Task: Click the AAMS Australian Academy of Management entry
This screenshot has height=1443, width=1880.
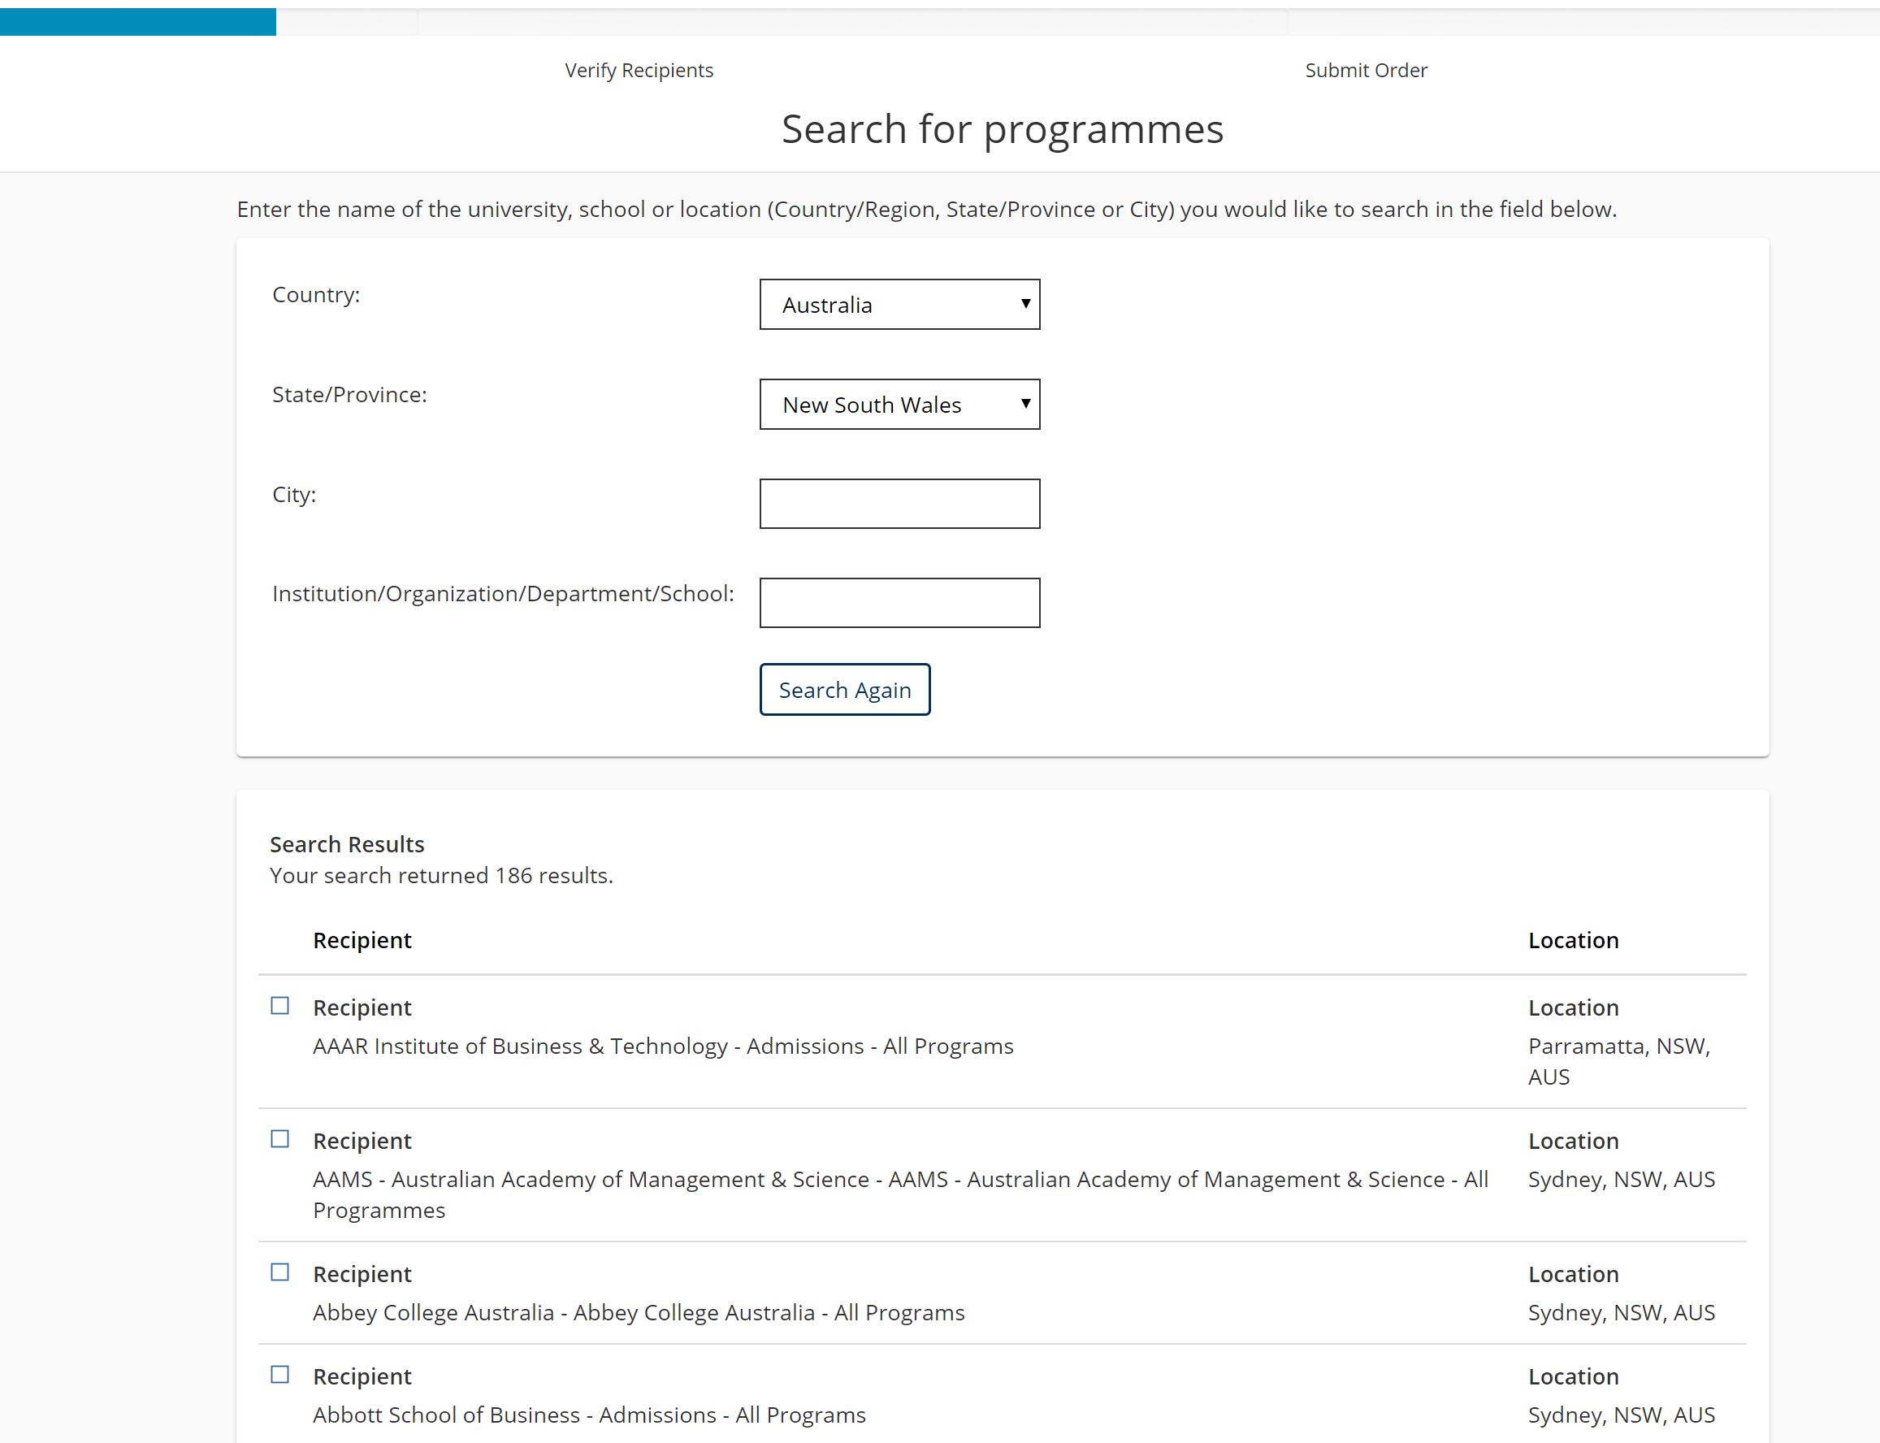Action: [899, 1181]
